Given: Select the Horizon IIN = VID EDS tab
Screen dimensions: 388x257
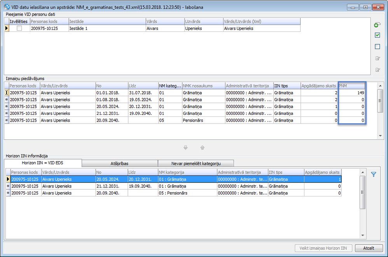Looking at the screenshot, I should coord(42,163).
